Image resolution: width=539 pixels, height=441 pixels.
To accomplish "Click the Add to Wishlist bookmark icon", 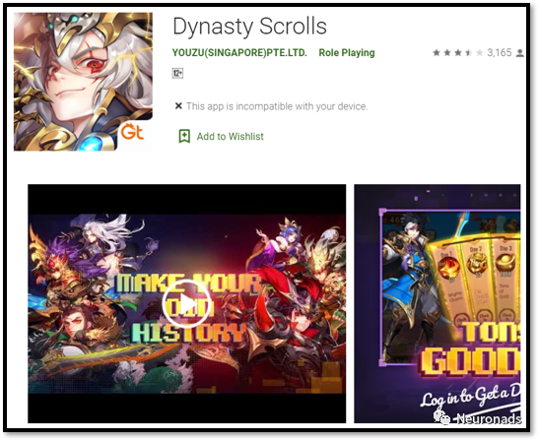I will (184, 137).
